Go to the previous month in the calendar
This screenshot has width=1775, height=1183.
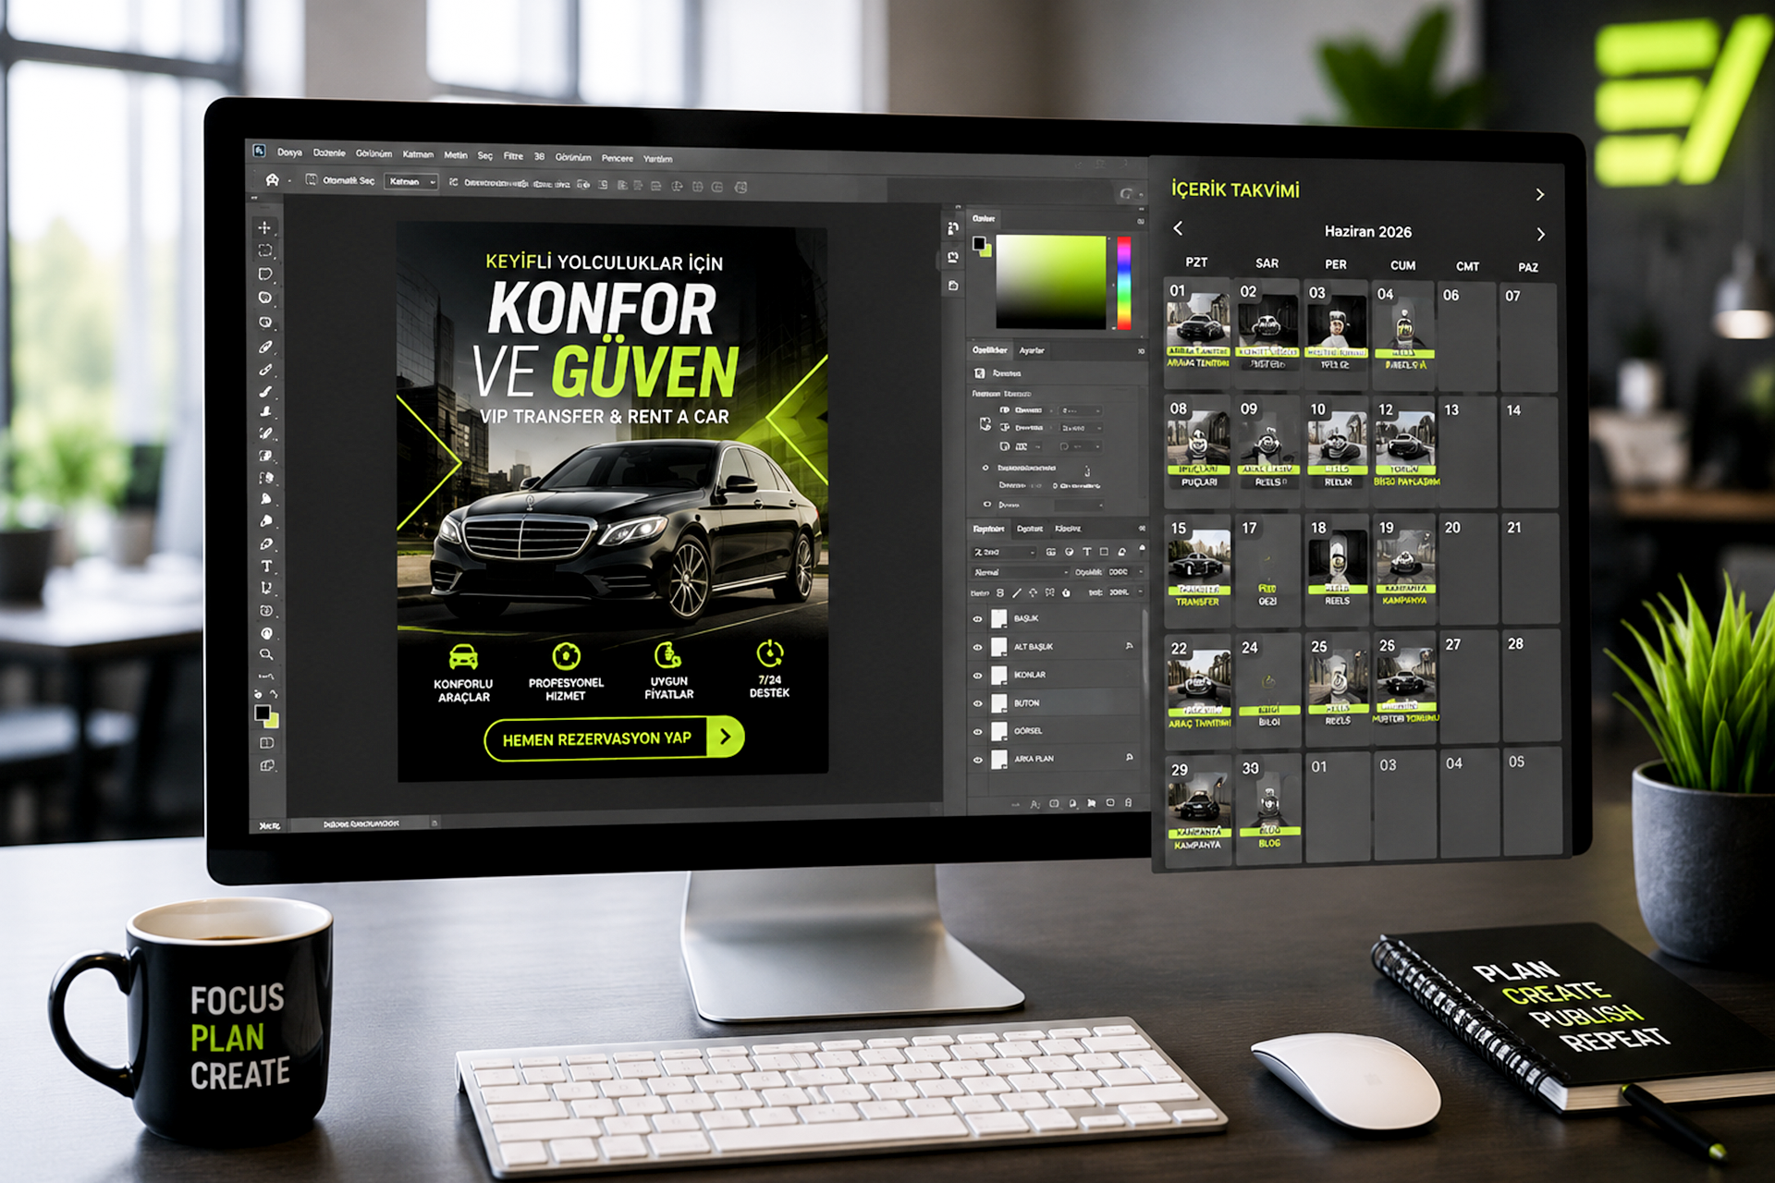(x=1178, y=227)
